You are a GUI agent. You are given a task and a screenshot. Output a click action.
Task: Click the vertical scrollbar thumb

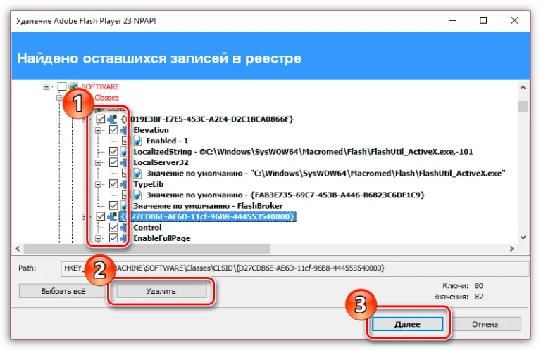pyautogui.click(x=523, y=106)
